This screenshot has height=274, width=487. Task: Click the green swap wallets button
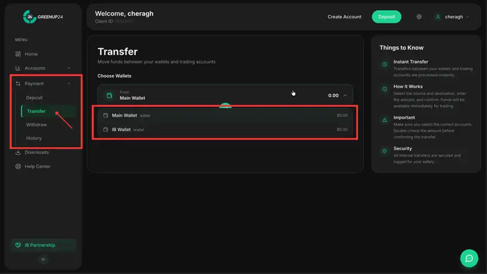click(x=225, y=106)
